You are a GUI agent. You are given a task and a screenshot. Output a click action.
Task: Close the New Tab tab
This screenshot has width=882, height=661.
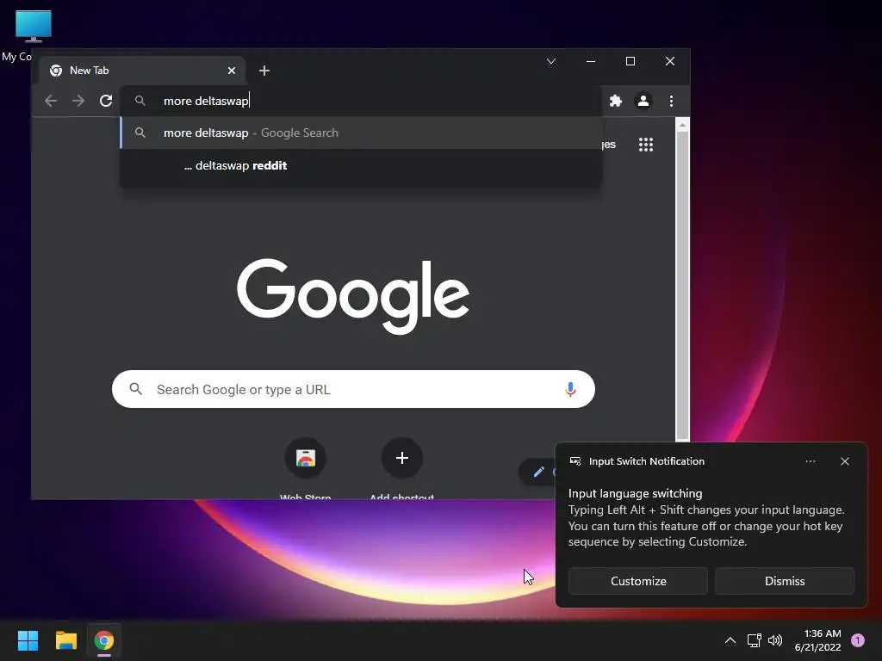[231, 71]
